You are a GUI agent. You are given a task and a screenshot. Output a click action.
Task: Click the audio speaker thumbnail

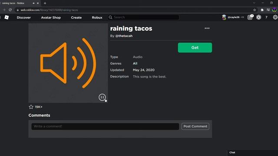tap(68, 63)
